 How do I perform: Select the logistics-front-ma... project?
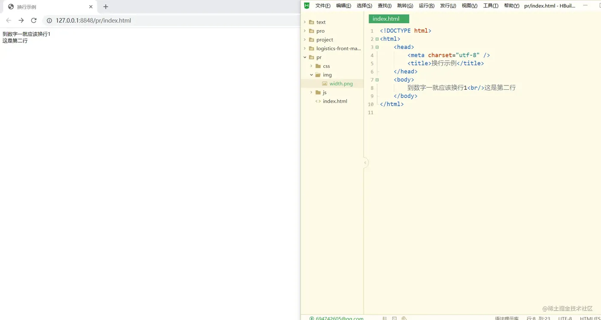[332, 49]
